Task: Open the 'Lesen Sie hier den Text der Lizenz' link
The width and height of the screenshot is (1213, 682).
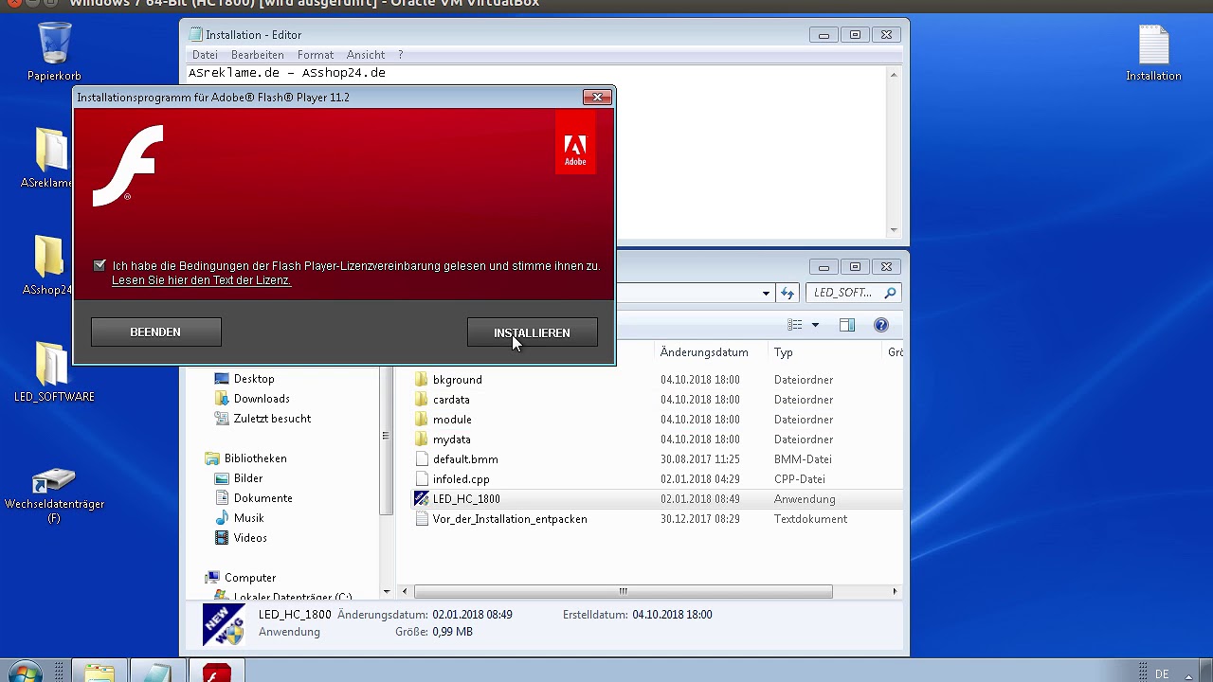Action: (x=201, y=280)
